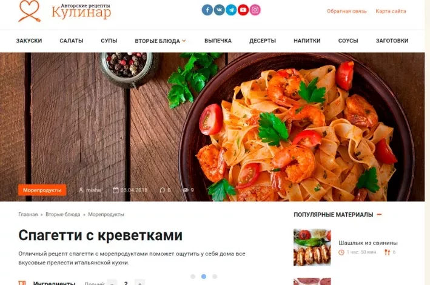This screenshot has width=430, height=285.
Task: Increase servings with the plus button
Action: point(140,283)
